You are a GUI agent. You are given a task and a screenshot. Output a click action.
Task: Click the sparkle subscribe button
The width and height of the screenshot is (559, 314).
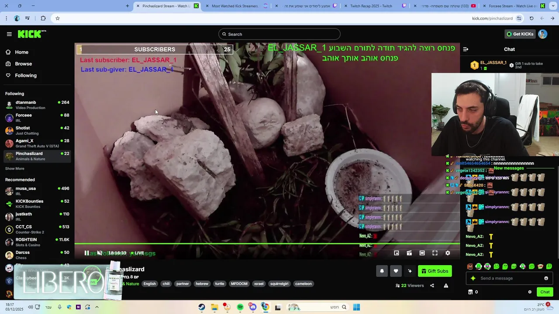(x=410, y=271)
